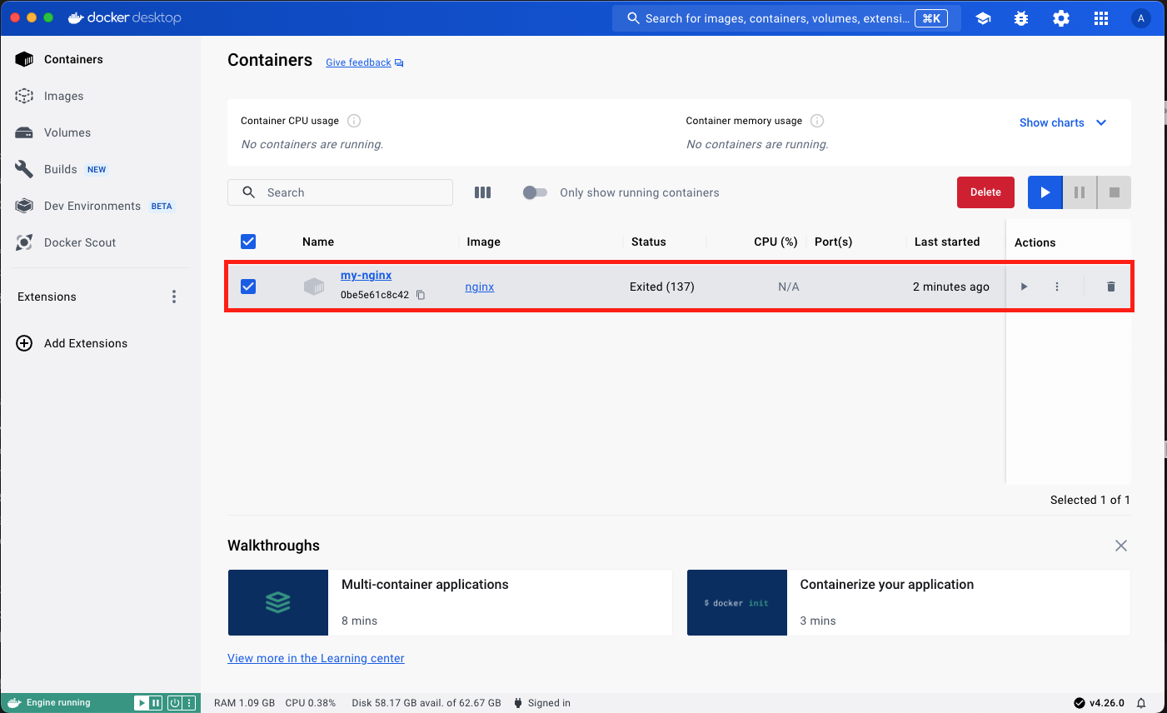Start my-nginx via row play icon

1024,287
